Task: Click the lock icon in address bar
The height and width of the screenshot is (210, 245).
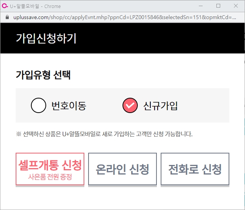Action: 7,17
